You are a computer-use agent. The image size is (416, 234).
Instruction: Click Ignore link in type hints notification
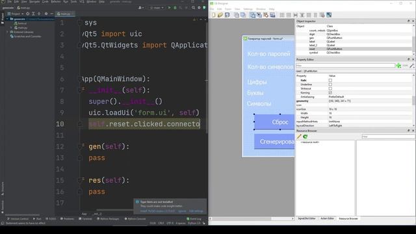[x=182, y=211]
